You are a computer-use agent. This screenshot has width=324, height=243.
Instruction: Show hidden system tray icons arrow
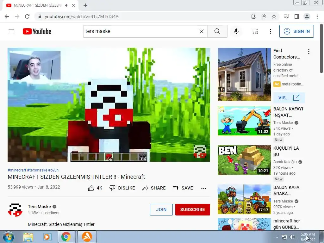point(277,237)
